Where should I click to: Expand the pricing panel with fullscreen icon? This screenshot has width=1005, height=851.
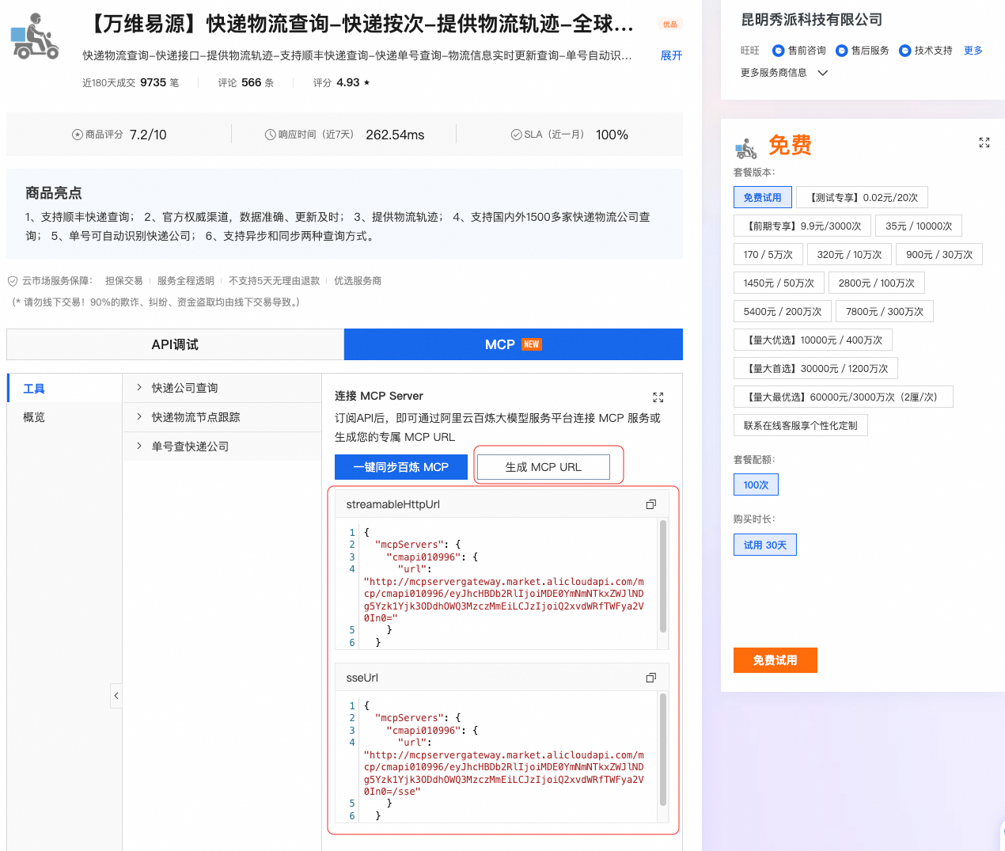pyautogui.click(x=984, y=142)
